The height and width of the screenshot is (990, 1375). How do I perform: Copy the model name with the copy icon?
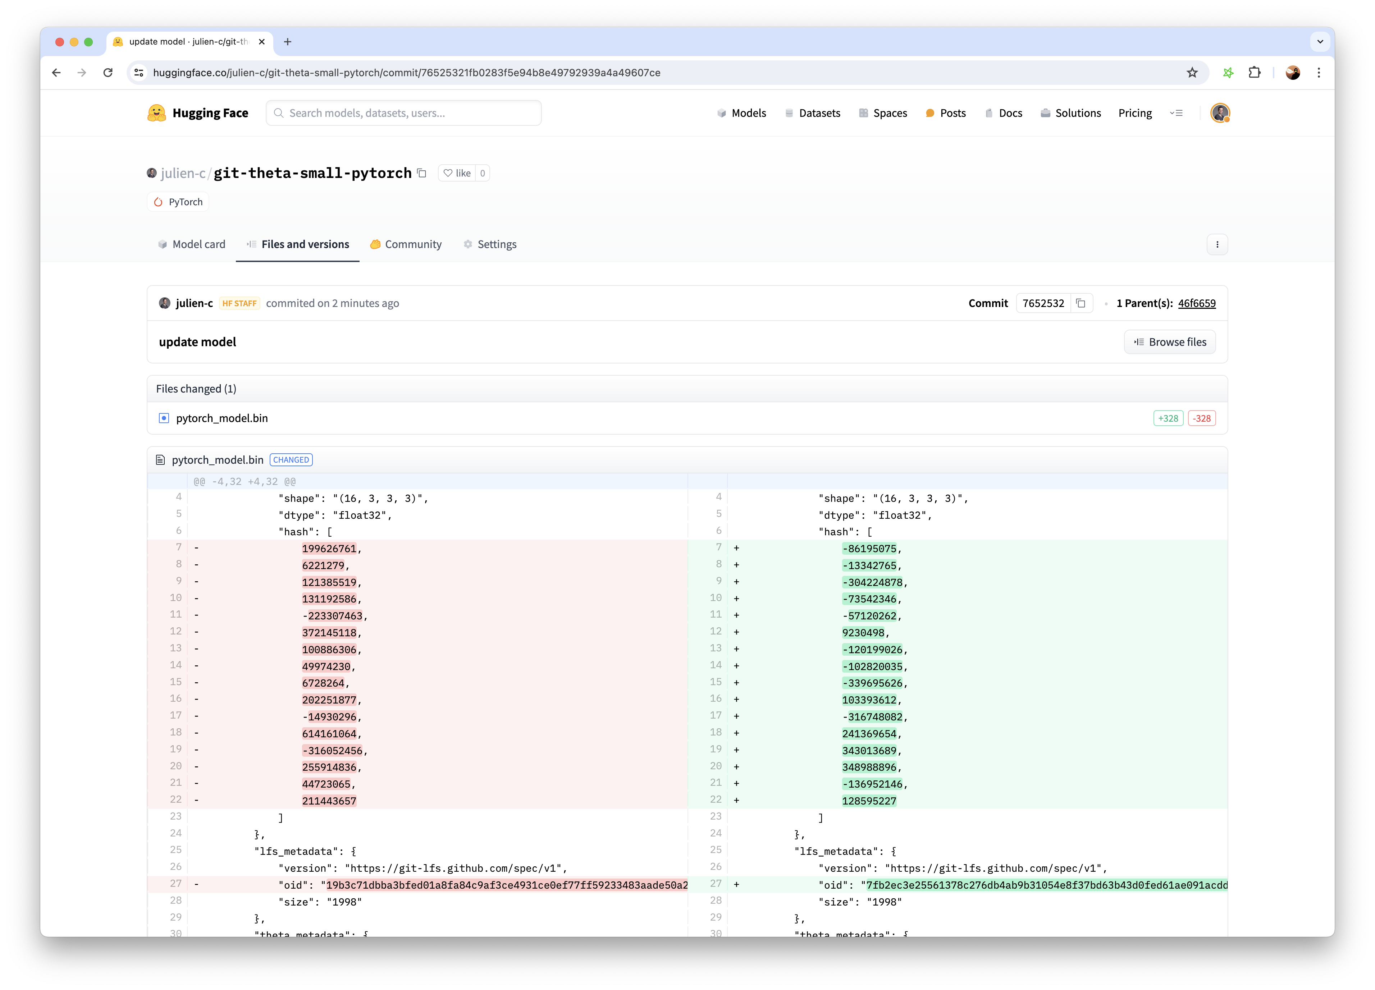pyautogui.click(x=422, y=173)
